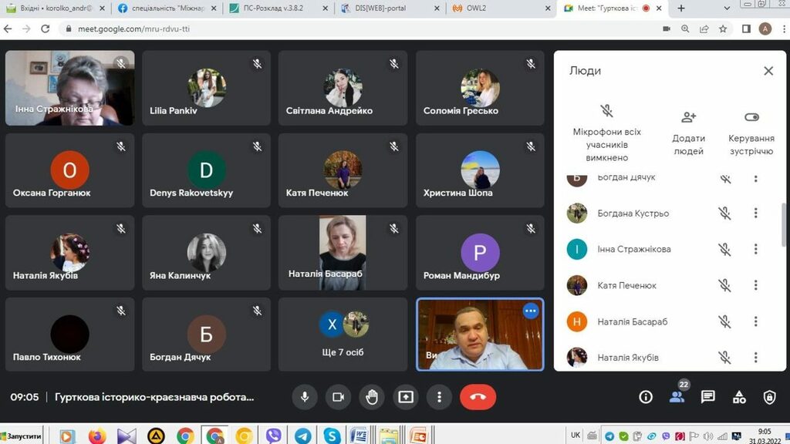
Task: Toggle Керування зустріччю switch
Action: [751, 117]
